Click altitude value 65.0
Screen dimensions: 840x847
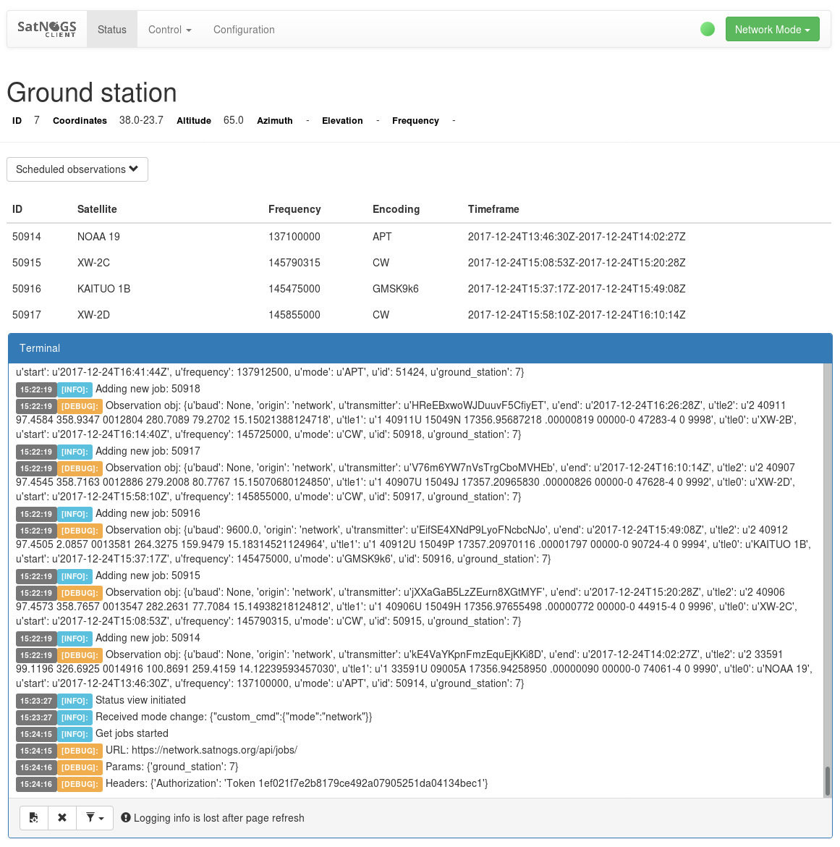pos(233,120)
